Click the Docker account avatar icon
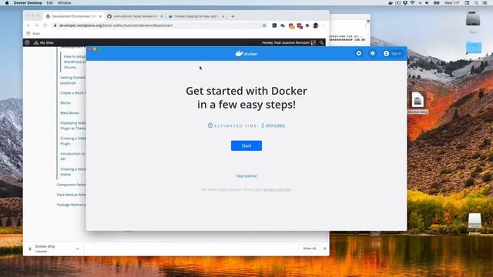The width and height of the screenshot is (493, 277). click(386, 54)
